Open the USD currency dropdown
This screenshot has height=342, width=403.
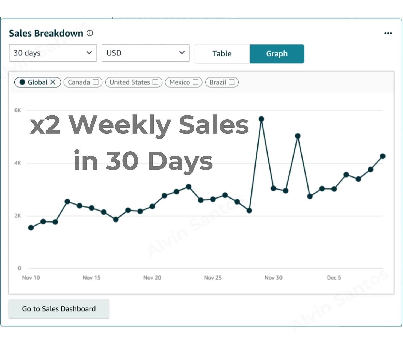coord(146,53)
